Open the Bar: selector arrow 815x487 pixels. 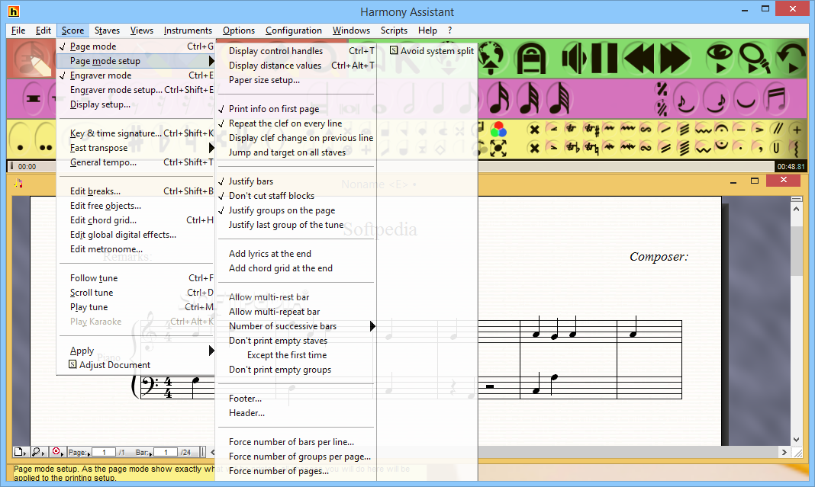point(150,453)
